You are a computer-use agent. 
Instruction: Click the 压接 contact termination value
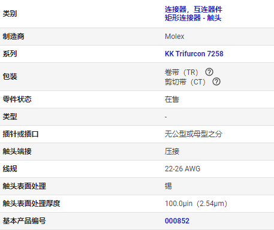[x=172, y=152]
